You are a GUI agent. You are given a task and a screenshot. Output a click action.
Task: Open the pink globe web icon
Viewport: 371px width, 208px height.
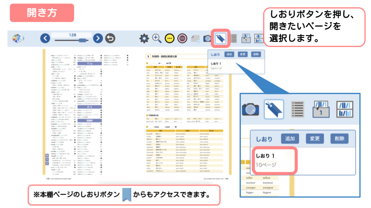(182, 39)
